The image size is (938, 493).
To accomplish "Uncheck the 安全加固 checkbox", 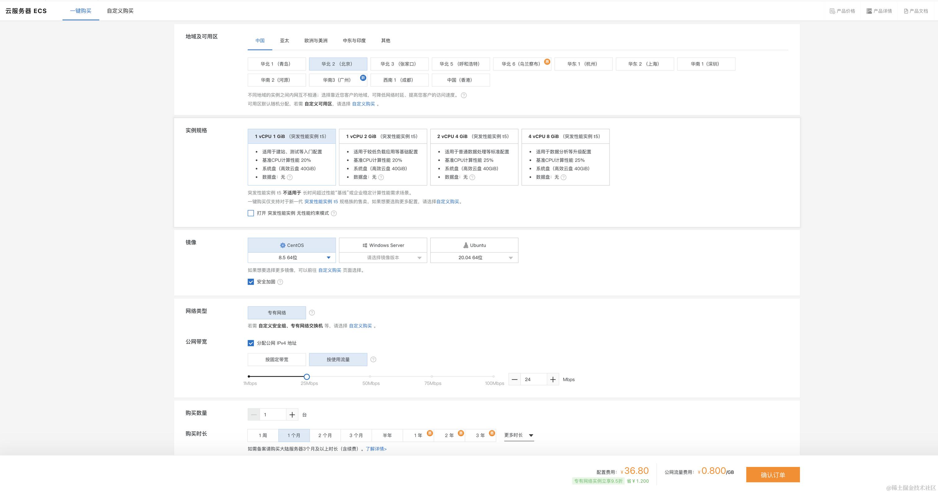I will (251, 282).
